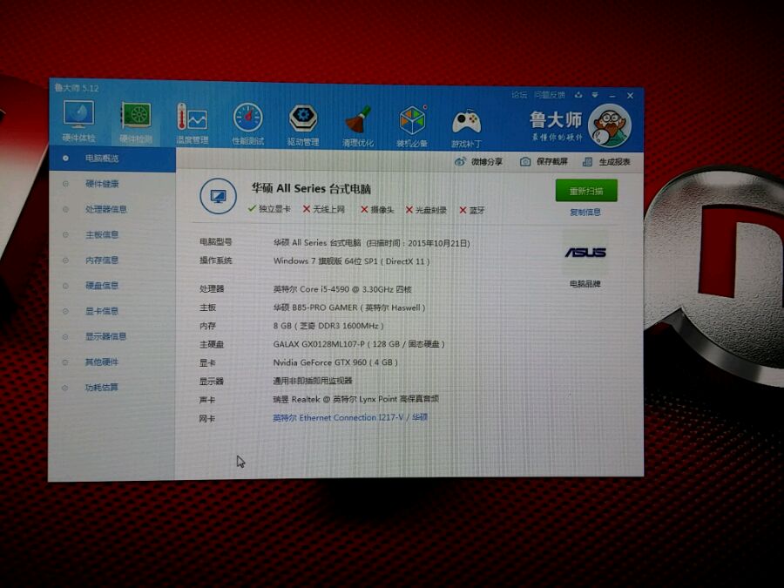Click the 鲁大师 mascot avatar
784x588 pixels.
tap(610, 125)
